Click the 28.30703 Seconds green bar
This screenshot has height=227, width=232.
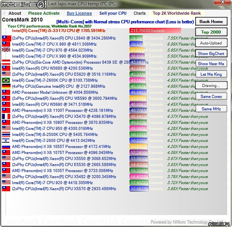coord(136,38)
